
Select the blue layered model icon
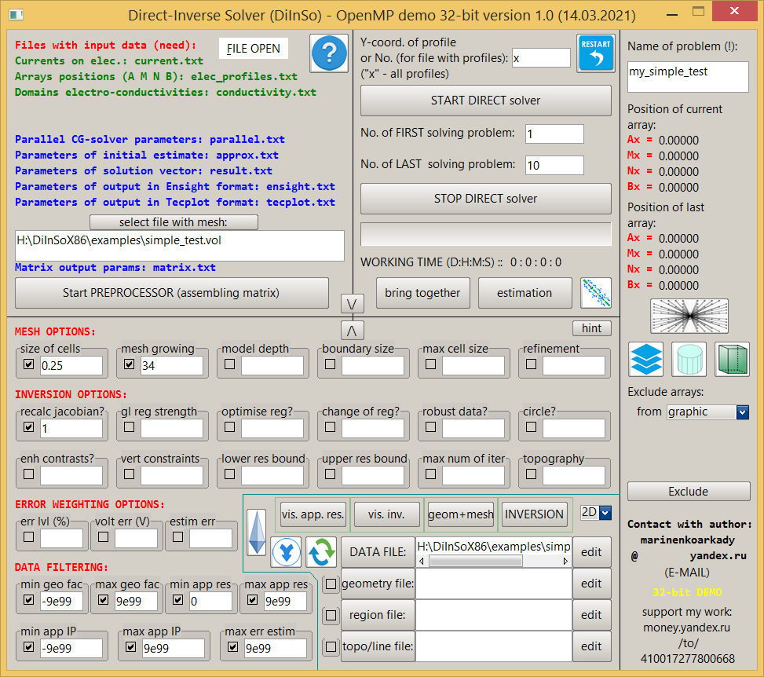646,359
